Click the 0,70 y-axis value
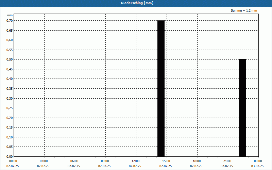The image size is (272, 170). click(x=10, y=21)
